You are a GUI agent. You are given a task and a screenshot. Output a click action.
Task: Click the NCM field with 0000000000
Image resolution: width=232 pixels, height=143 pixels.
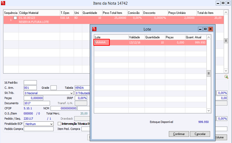(x=64, y=108)
